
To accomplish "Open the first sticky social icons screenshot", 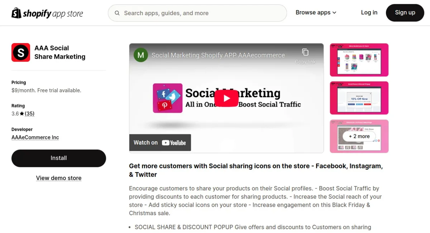I will pyautogui.click(x=359, y=60).
